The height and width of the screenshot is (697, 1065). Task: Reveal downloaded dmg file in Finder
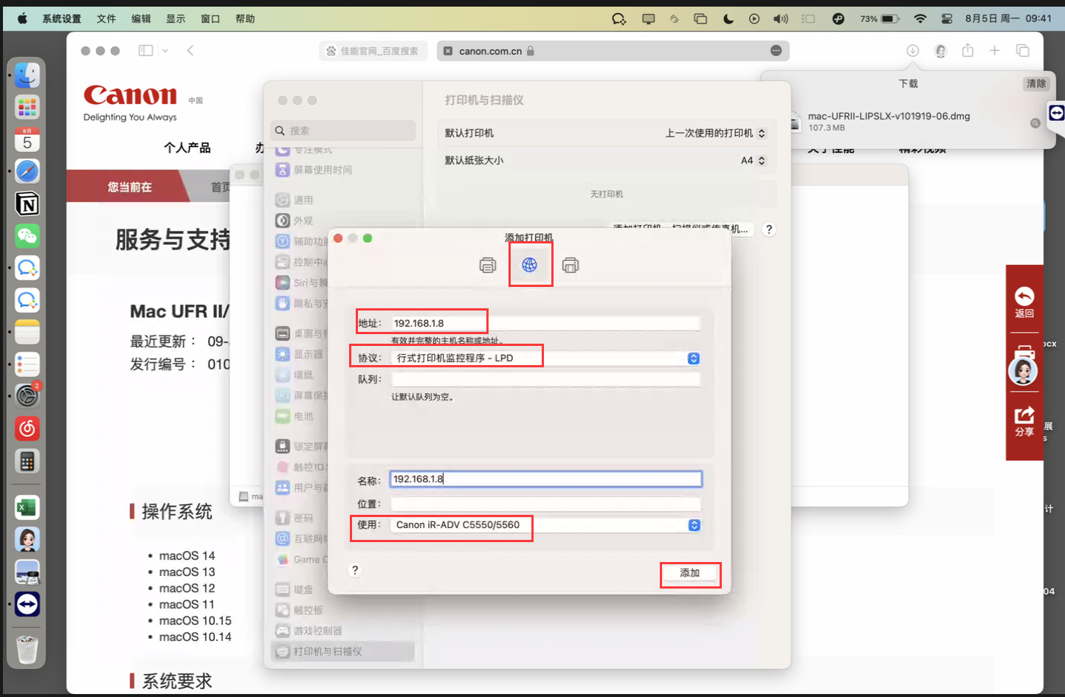tap(1035, 123)
